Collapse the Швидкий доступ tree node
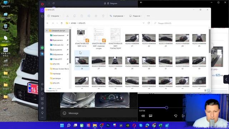The width and height of the screenshot is (229, 129). [x=47, y=30]
